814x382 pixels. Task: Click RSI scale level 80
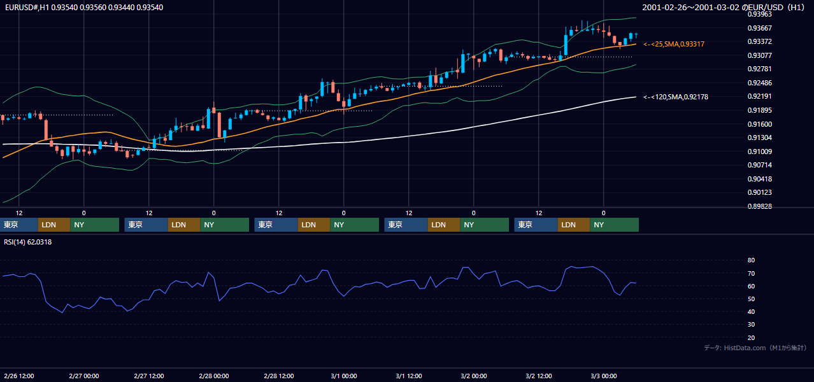pos(751,260)
